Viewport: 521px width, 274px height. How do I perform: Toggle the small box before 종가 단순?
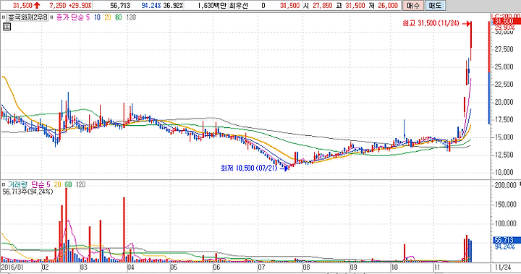pyautogui.click(x=52, y=17)
